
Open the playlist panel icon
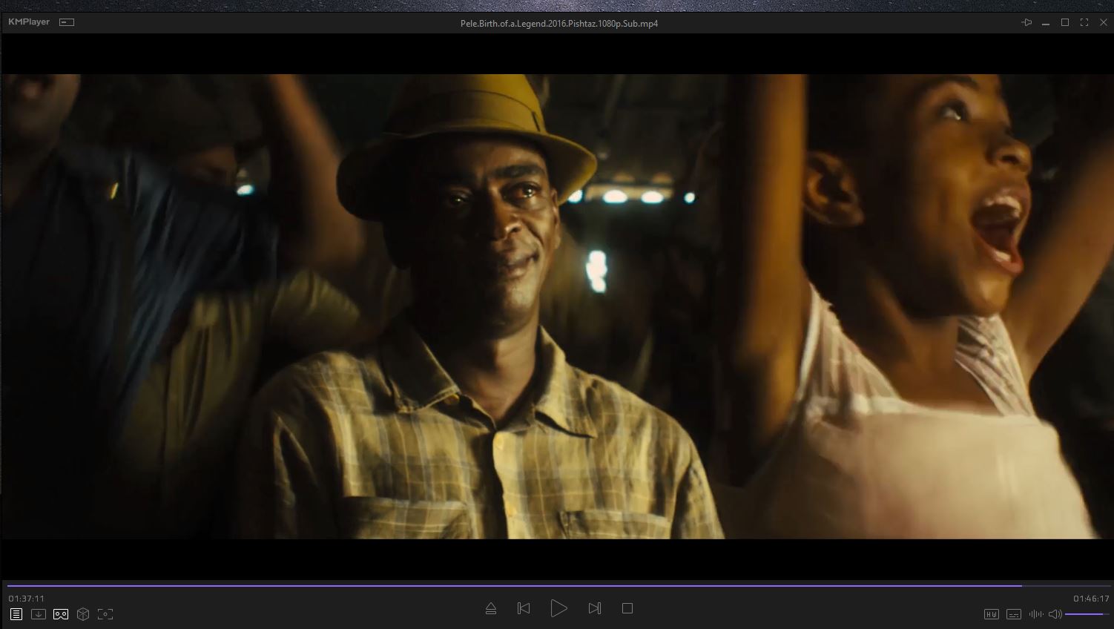tap(16, 614)
